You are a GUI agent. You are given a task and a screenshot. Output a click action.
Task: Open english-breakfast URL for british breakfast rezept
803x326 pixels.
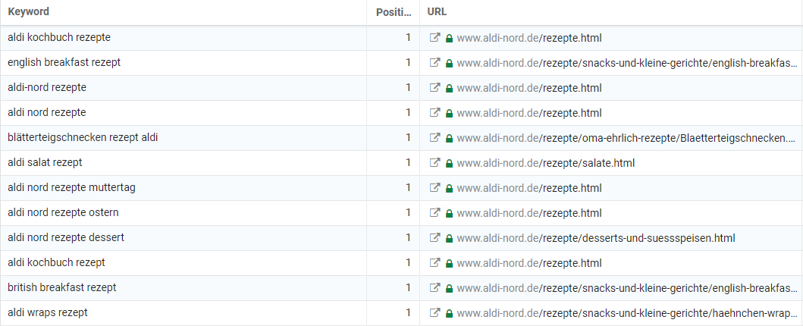tap(627, 288)
